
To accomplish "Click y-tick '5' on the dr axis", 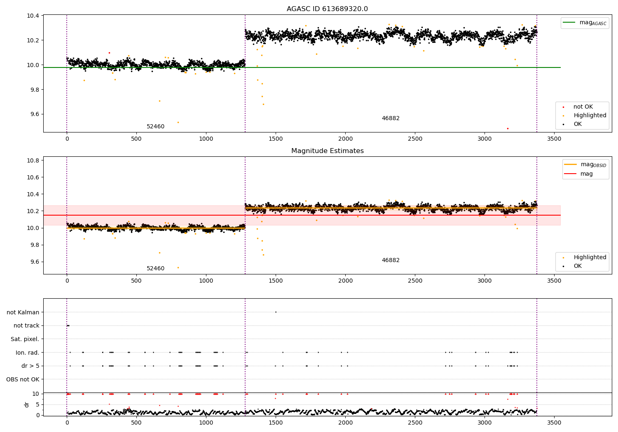I will (x=38, y=404).
